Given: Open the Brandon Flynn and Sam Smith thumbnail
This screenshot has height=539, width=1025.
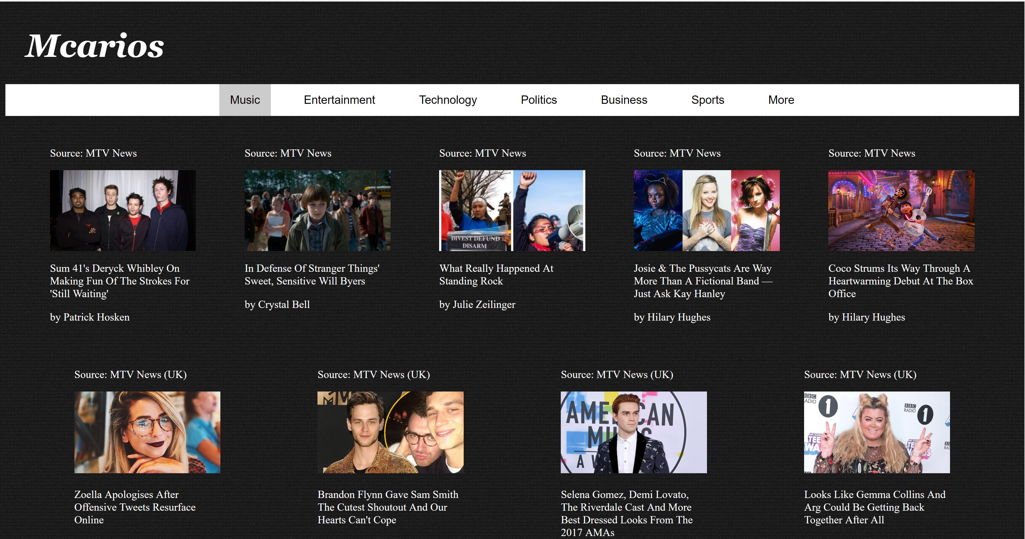Looking at the screenshot, I should point(390,432).
